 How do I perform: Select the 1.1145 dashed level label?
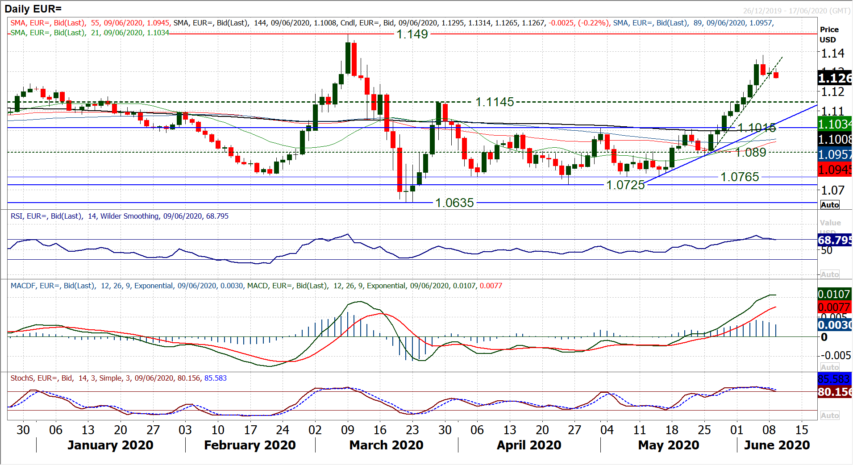[495, 102]
